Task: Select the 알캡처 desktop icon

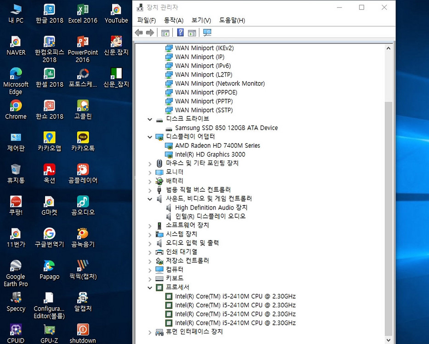Action: pyautogui.click(x=83, y=302)
